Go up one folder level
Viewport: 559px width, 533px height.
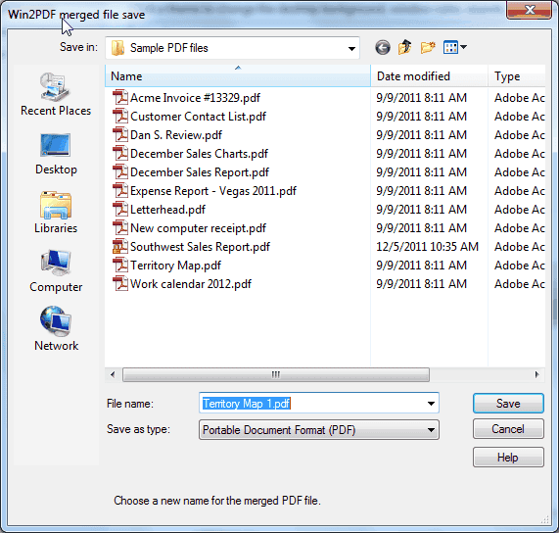405,47
